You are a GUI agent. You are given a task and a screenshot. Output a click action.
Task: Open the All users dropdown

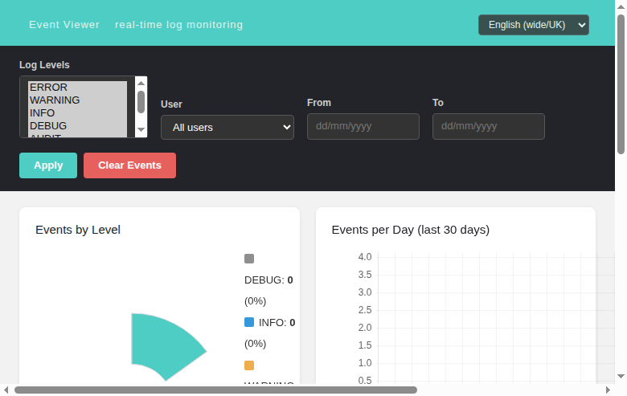pos(227,128)
